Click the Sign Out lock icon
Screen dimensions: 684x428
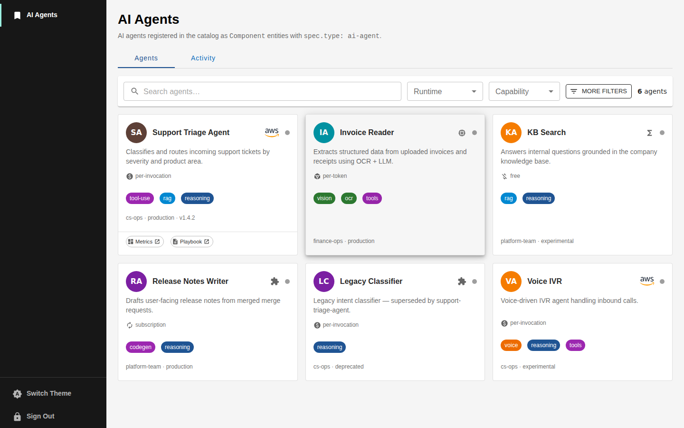[18, 417]
